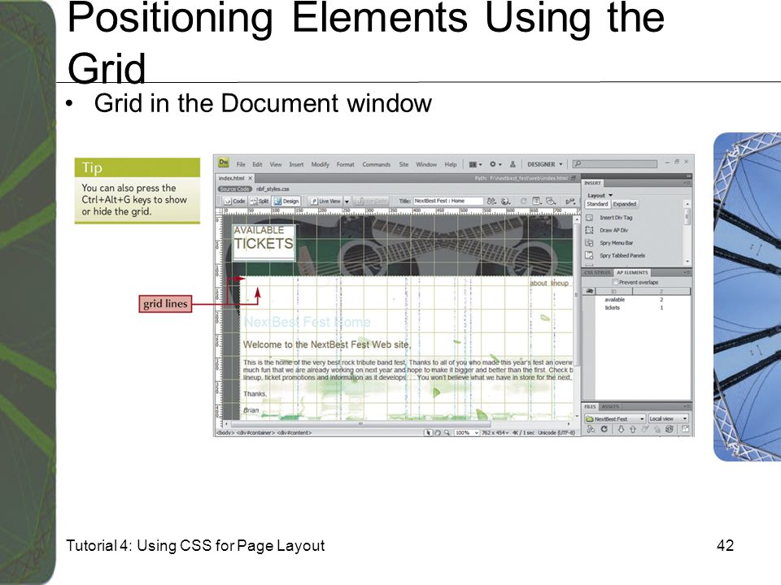
Task: Open the View options toolbar icon
Action: pyautogui.click(x=537, y=201)
